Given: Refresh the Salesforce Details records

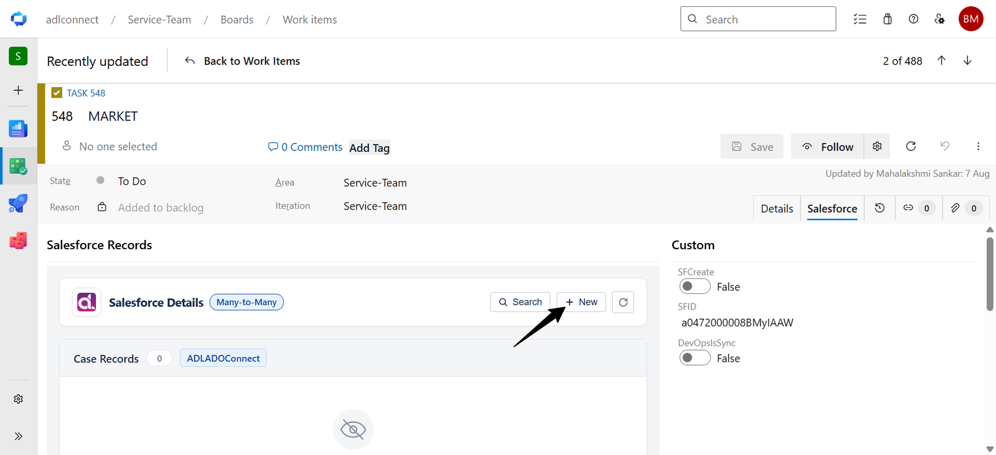Looking at the screenshot, I should 623,302.
